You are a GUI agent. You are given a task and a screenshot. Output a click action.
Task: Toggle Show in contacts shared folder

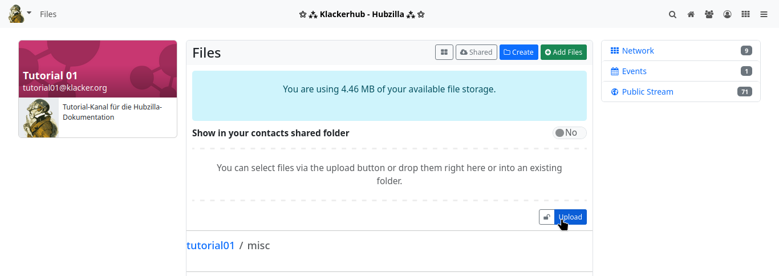[569, 133]
